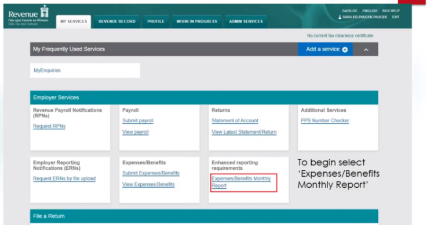Open the Profile tab
The height and width of the screenshot is (237, 427).
[x=156, y=21]
